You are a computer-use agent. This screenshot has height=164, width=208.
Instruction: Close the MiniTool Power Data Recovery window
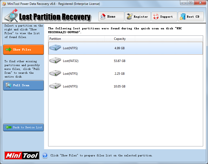200,3
